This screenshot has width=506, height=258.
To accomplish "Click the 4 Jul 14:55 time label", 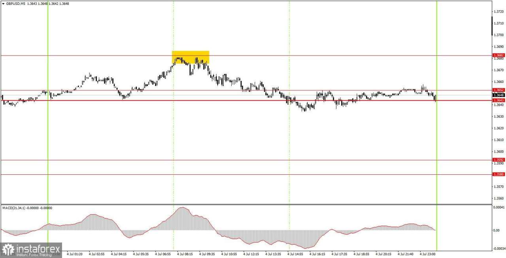I will (296, 254).
